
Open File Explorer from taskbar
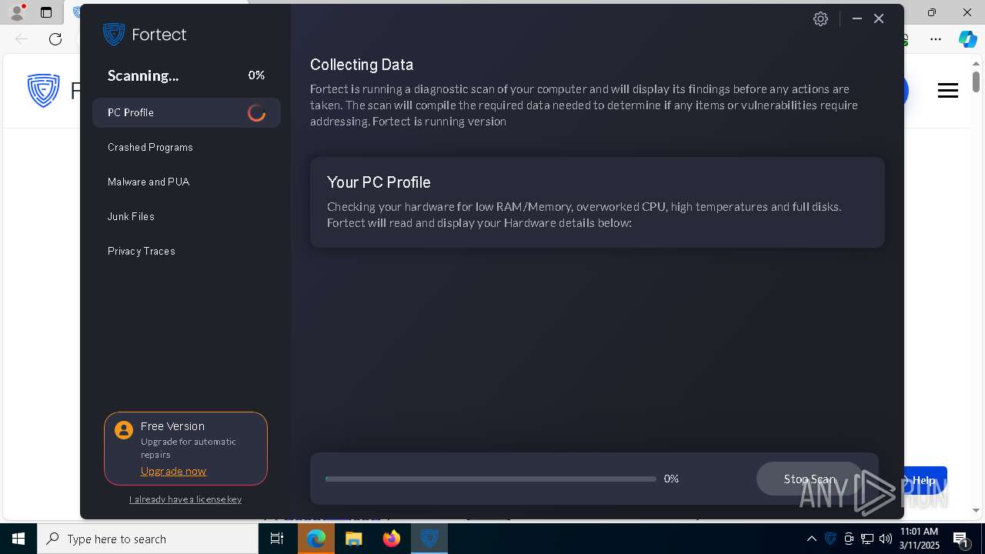(354, 539)
